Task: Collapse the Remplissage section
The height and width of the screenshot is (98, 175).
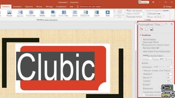Action: tap(140, 35)
